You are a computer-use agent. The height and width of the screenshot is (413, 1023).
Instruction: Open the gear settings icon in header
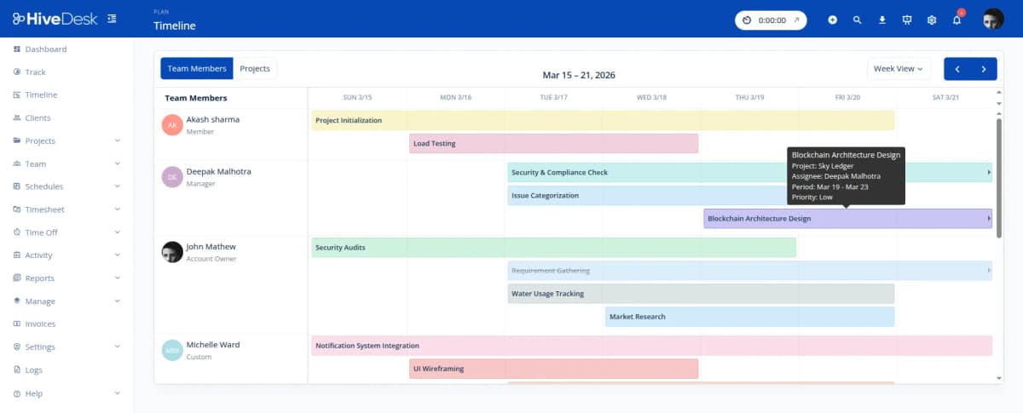click(932, 20)
